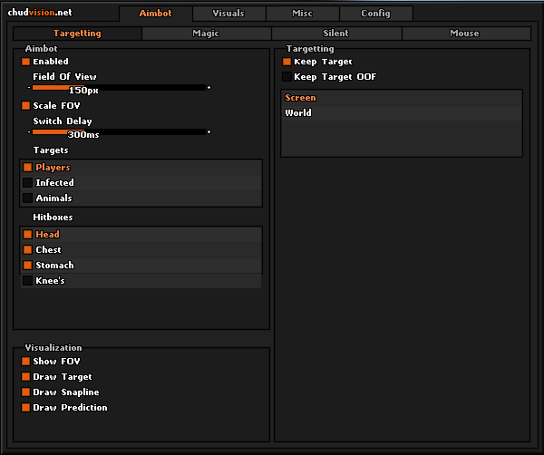Viewport: 544px width, 455px height.
Task: Switch to the Visuals tab
Action: coord(228,14)
